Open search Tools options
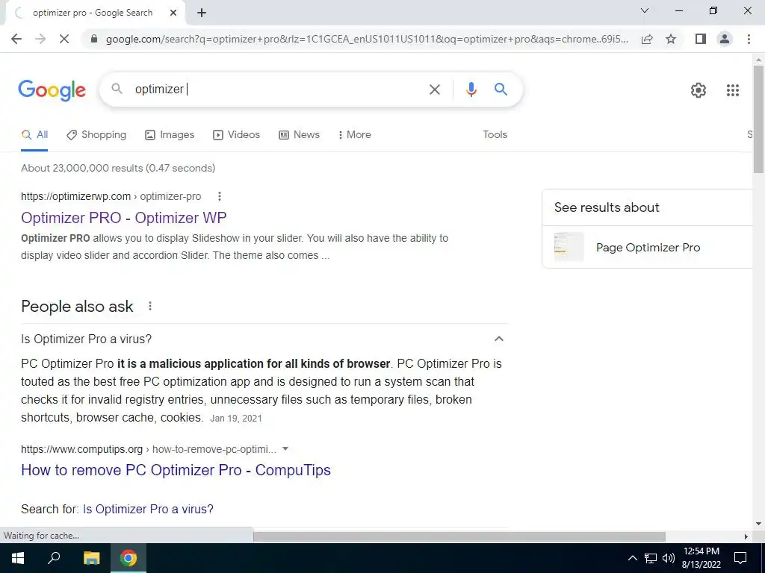Screen dimensions: 765x573 coord(495,134)
